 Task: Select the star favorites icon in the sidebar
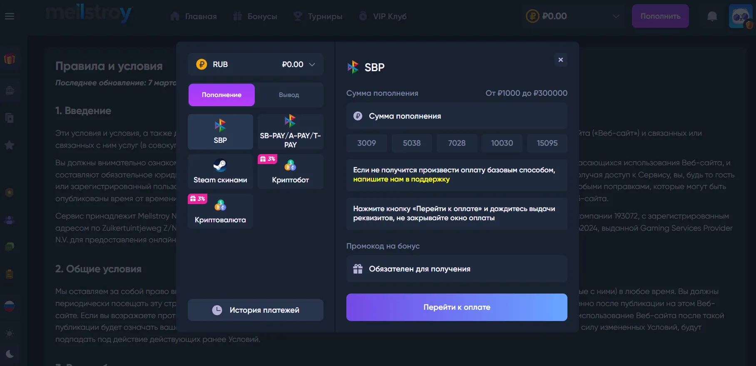click(x=9, y=145)
